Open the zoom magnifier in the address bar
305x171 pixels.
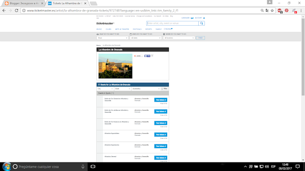click(x=262, y=10)
